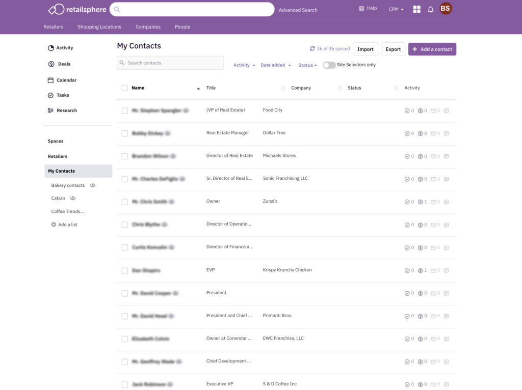This screenshot has height=390, width=522.
Task: Click the tasks check icon in EWC Franchise row
Action: (407, 339)
